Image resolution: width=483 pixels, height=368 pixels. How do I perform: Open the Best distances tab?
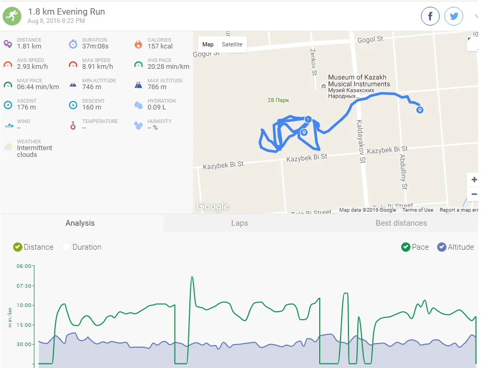pos(401,223)
